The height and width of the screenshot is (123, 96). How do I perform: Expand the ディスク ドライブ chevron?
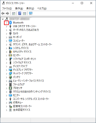pyautogui.click(x=7, y=66)
